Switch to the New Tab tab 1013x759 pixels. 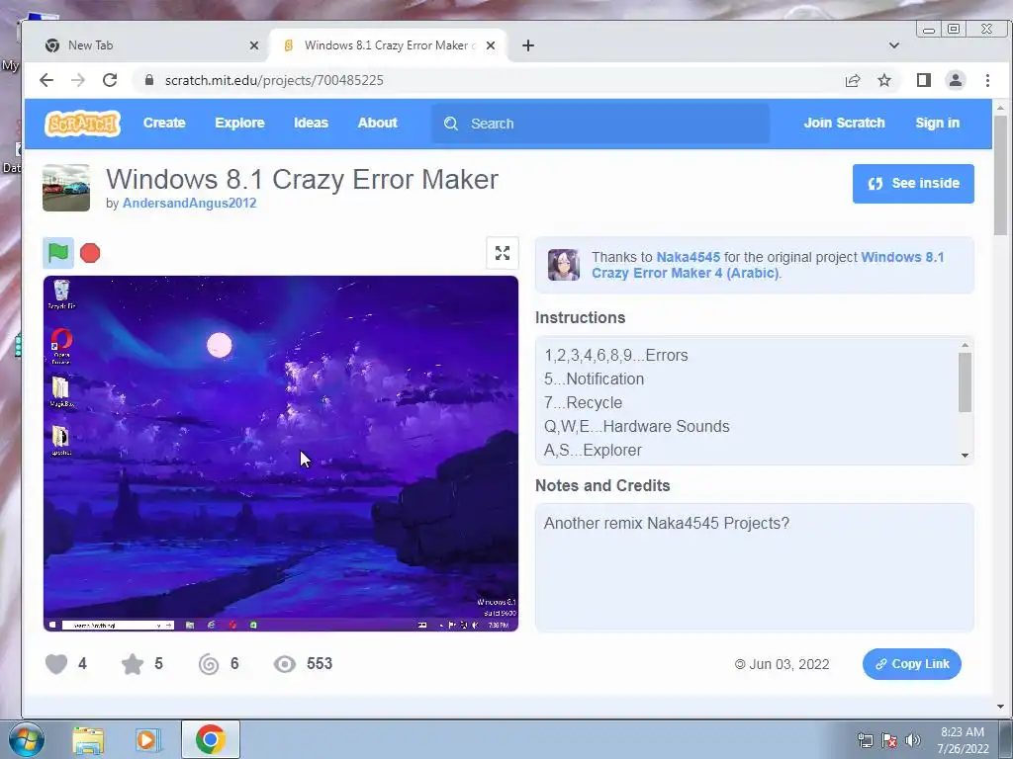click(x=146, y=45)
